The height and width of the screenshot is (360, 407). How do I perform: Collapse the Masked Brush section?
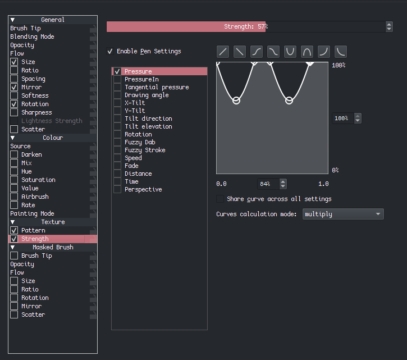[12, 247]
